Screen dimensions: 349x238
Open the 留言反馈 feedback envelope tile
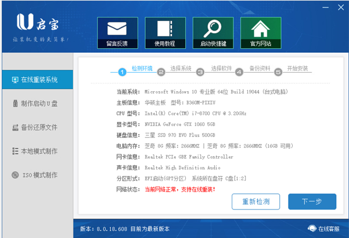(117, 33)
